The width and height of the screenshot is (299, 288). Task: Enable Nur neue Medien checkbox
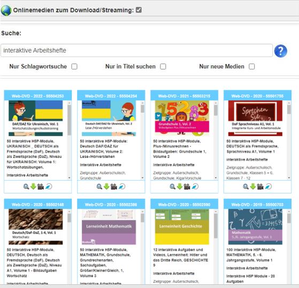[252, 66]
